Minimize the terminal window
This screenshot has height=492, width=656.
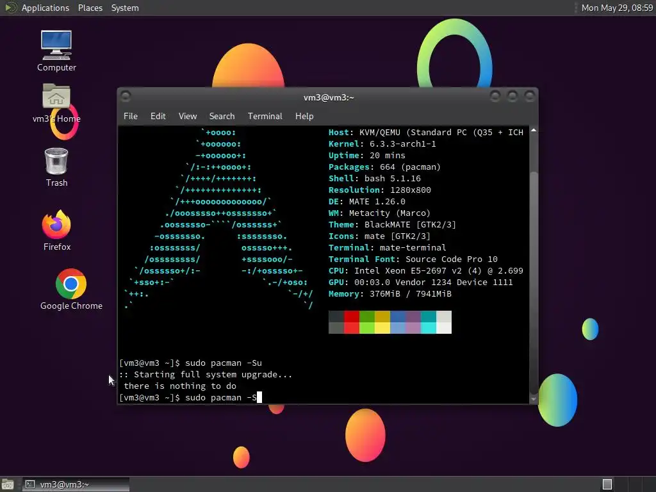tap(495, 97)
